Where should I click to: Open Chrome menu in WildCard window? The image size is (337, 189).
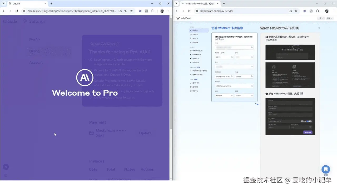pos(333,11)
